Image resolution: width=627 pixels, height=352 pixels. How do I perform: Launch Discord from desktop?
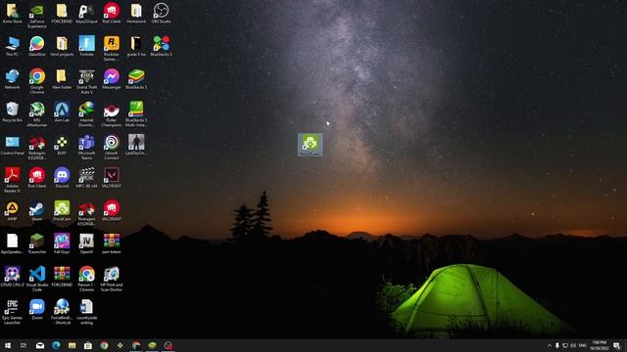tap(62, 178)
